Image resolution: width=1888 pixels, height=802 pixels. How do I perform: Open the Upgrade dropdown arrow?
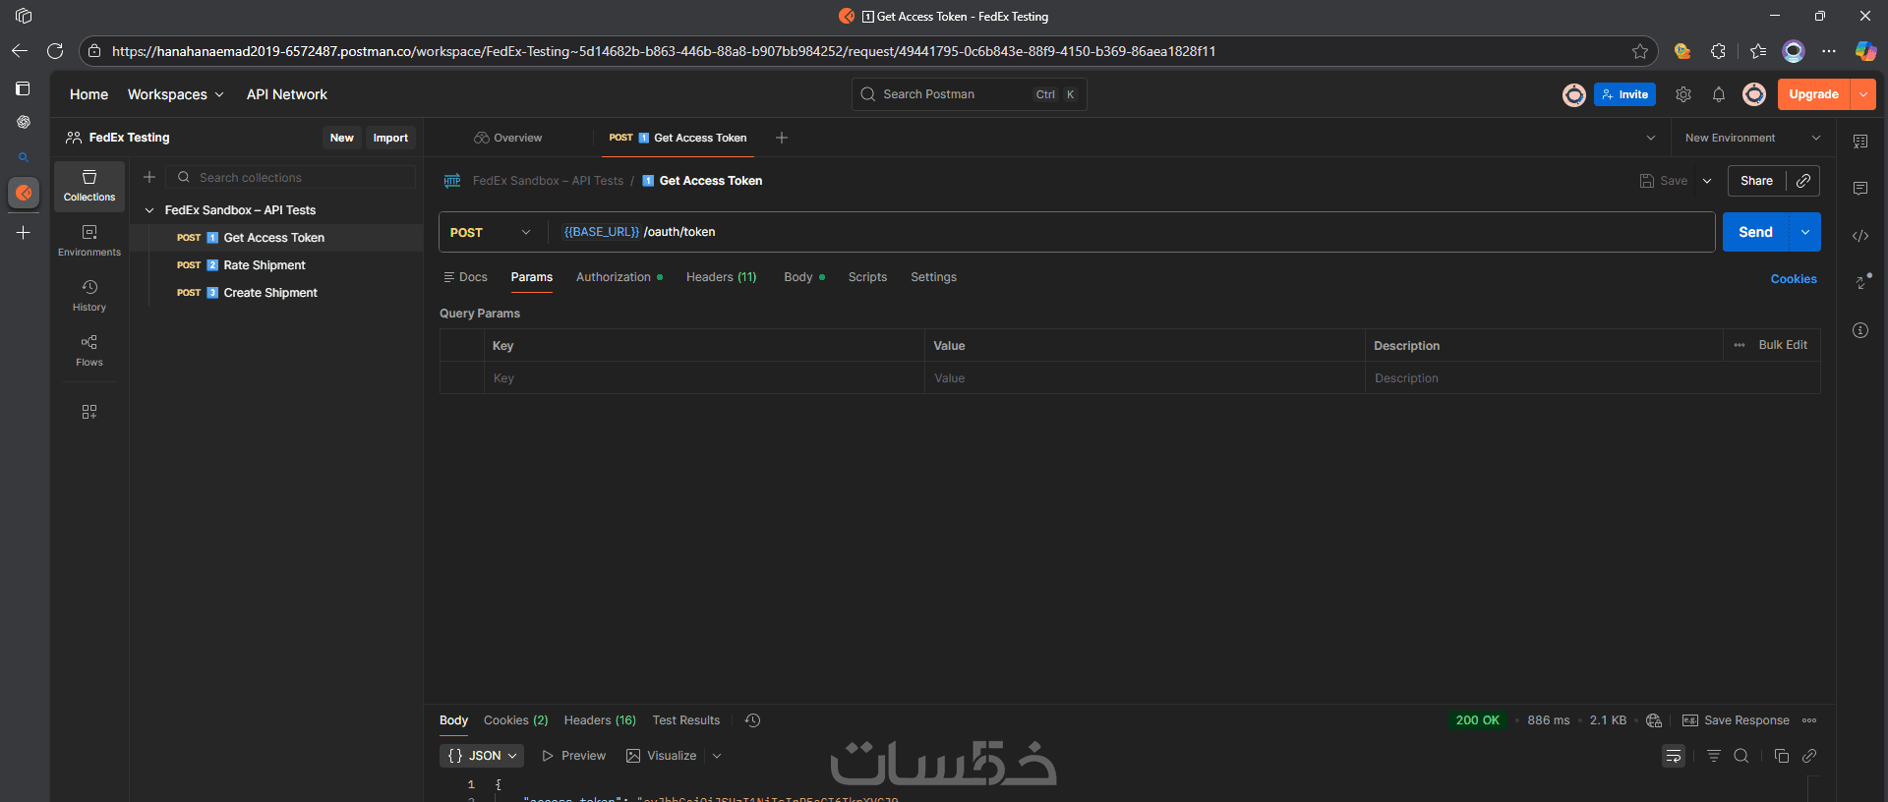click(x=1863, y=94)
